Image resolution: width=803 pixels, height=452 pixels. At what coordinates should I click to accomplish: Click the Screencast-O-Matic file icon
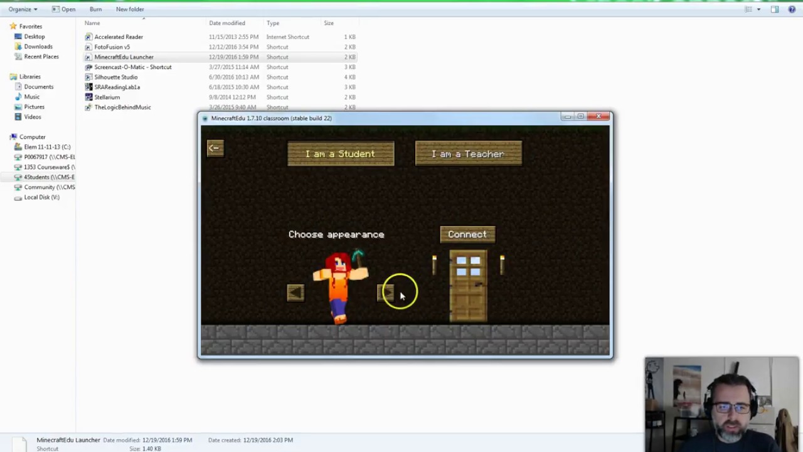pos(88,67)
